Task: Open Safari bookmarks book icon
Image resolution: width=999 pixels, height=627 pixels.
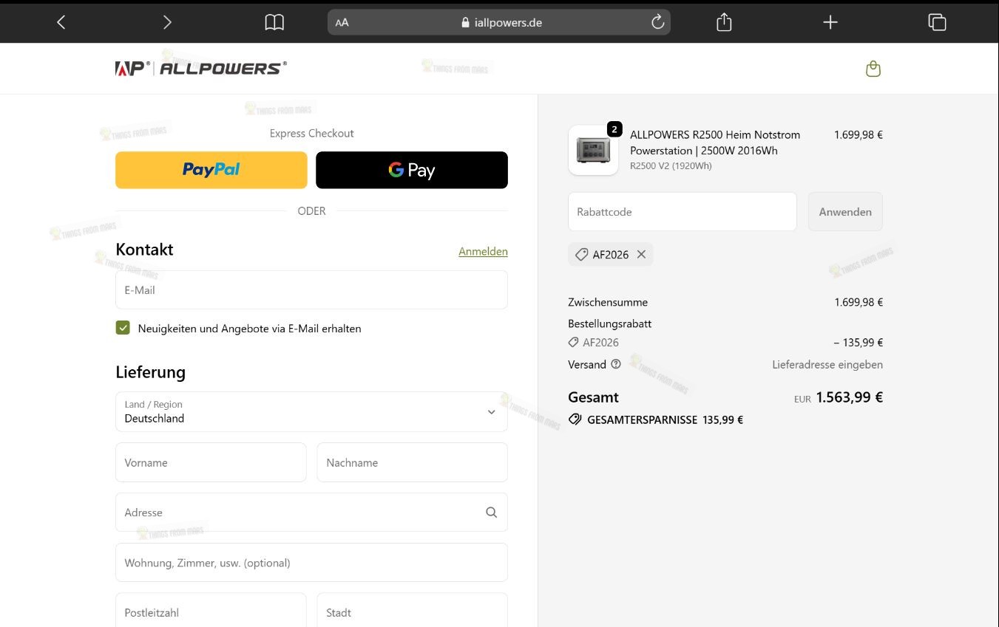Action: click(274, 23)
